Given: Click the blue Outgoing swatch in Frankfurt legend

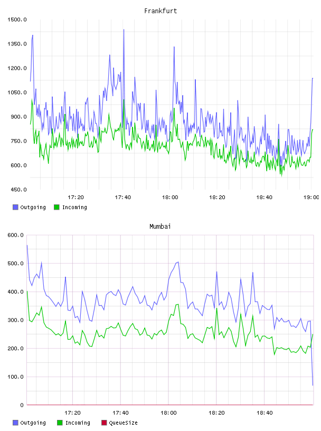Looking at the screenshot, I should coord(15,207).
